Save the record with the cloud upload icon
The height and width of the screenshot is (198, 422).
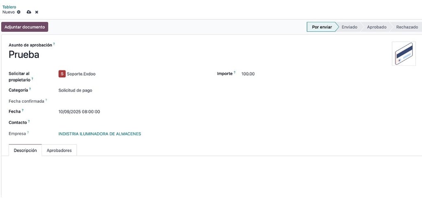click(29, 12)
